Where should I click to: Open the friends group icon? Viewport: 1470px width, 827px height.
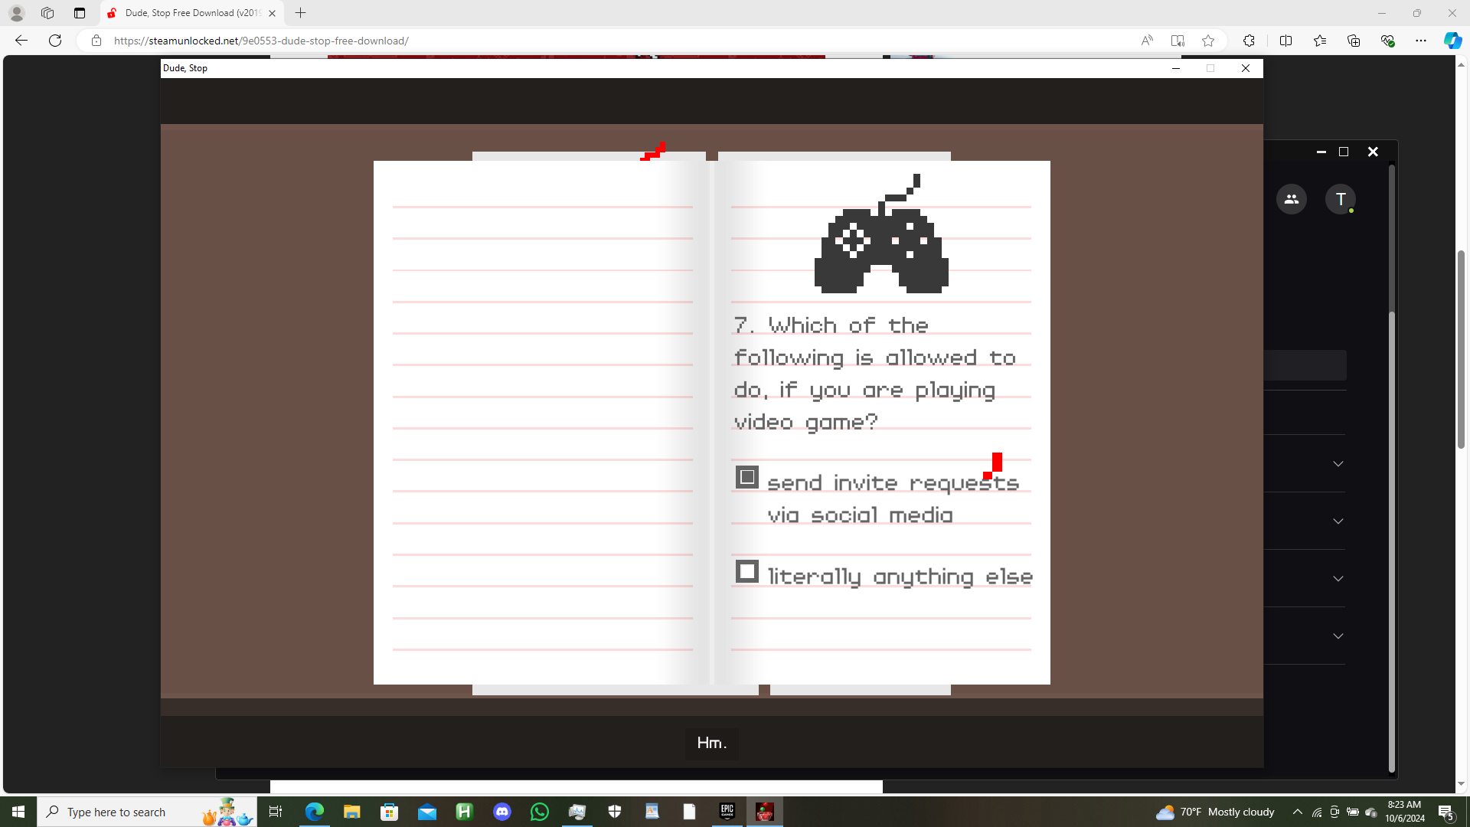(x=1291, y=199)
